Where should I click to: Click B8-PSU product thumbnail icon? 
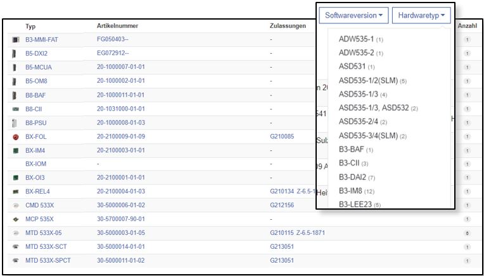click(14, 123)
